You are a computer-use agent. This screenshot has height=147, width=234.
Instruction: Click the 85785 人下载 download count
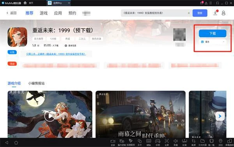(51, 45)
